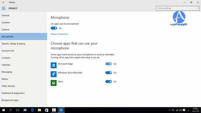Image resolution: width=201 pixels, height=113 pixels.
Task: Open Radios privacy settings
Action: pyautogui.click(x=24, y=79)
